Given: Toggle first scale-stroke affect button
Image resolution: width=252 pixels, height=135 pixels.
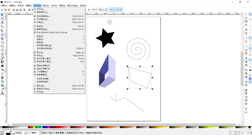Looking at the screenshot, I should pos(111,10).
